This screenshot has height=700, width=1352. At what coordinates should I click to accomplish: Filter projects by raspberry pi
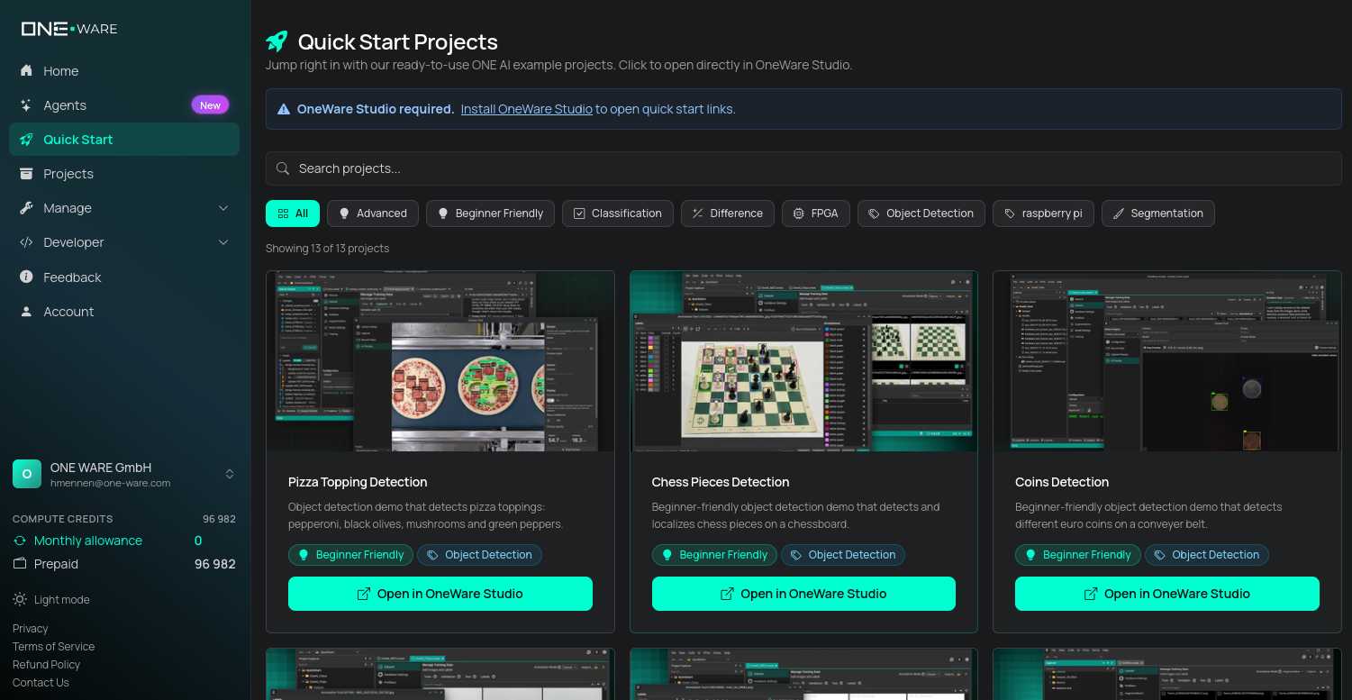1043,214
